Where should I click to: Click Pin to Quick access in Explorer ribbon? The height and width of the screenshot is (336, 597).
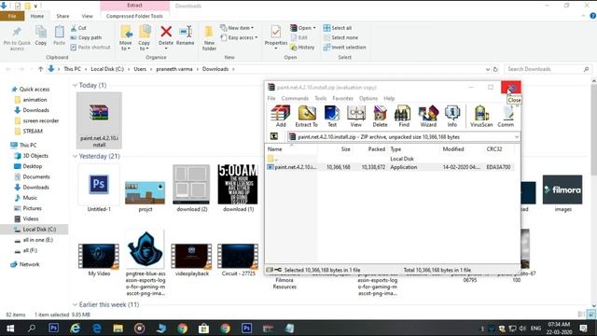17,38
